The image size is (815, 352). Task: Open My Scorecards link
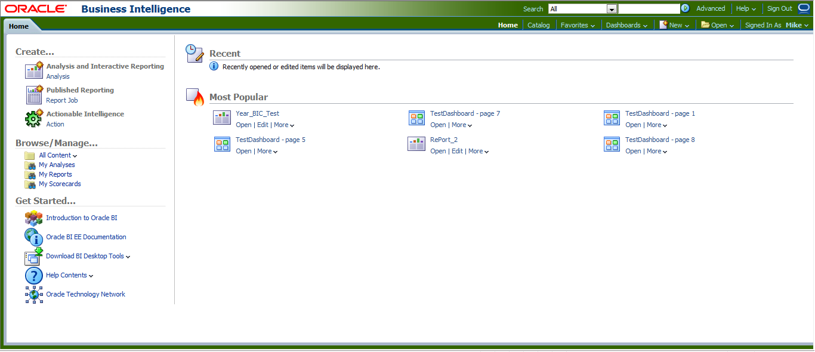[60, 184]
